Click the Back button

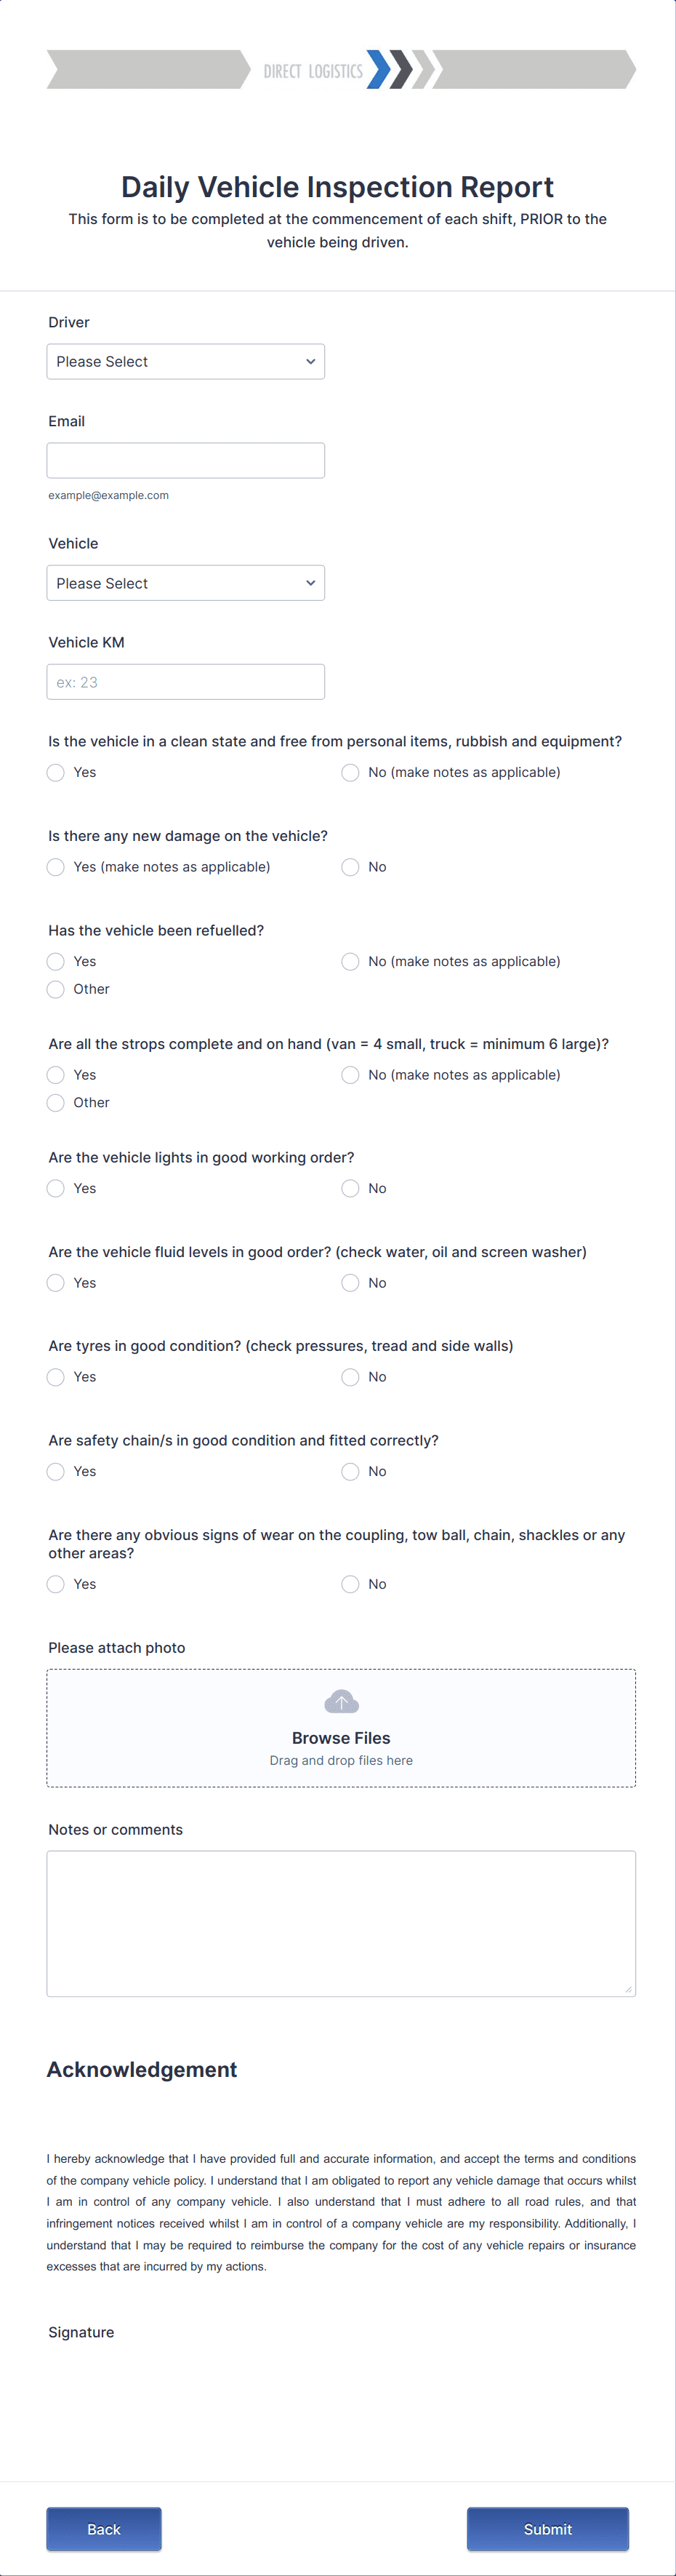[x=102, y=2529]
